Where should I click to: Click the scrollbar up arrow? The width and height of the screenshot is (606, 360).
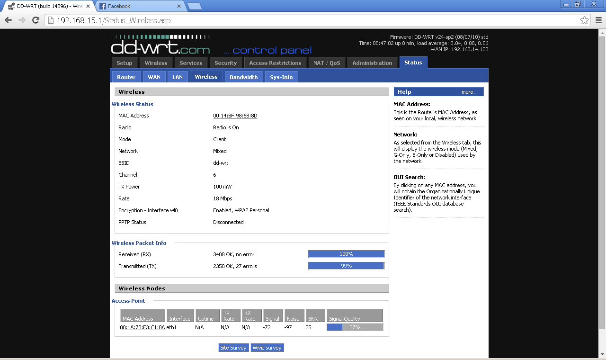[x=602, y=32]
